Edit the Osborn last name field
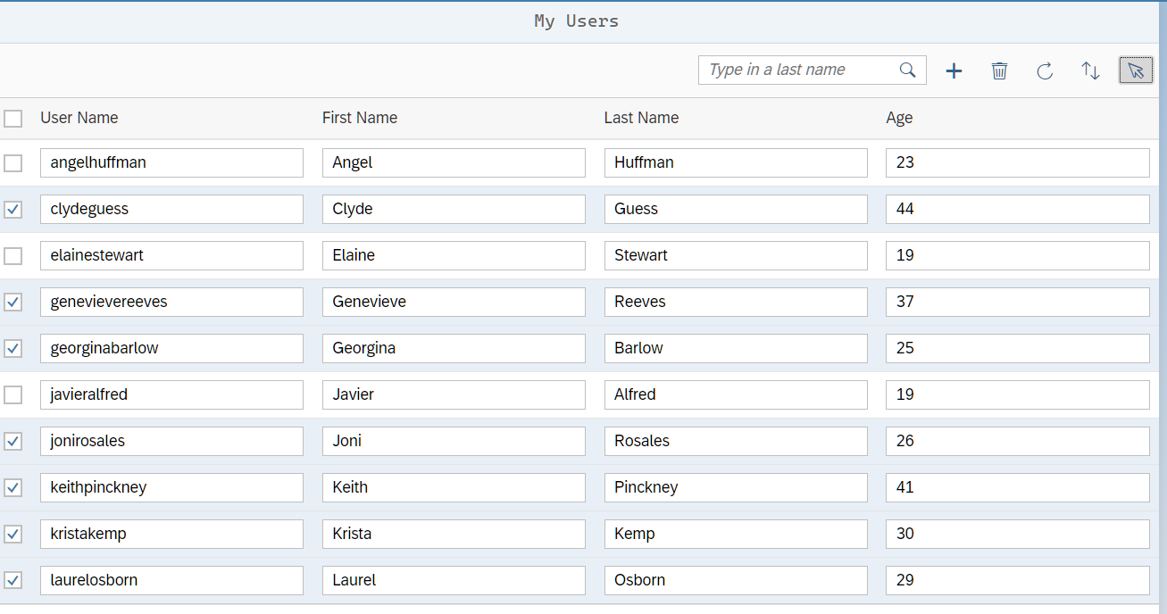1167x614 pixels. click(x=736, y=580)
